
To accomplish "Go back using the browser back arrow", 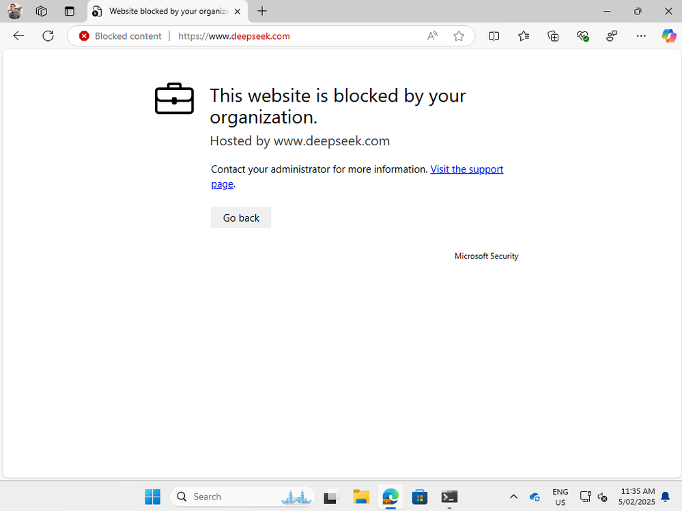I will pos(18,36).
